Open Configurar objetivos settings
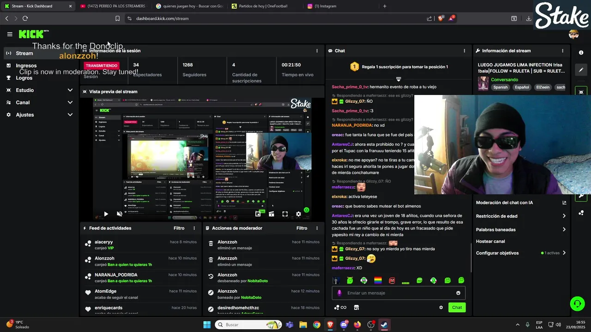The width and height of the screenshot is (591, 332). click(521, 253)
